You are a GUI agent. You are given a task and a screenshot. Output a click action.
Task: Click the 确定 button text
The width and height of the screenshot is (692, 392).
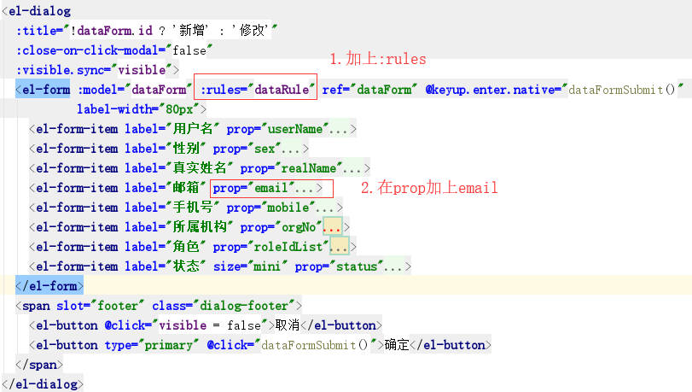pos(397,345)
